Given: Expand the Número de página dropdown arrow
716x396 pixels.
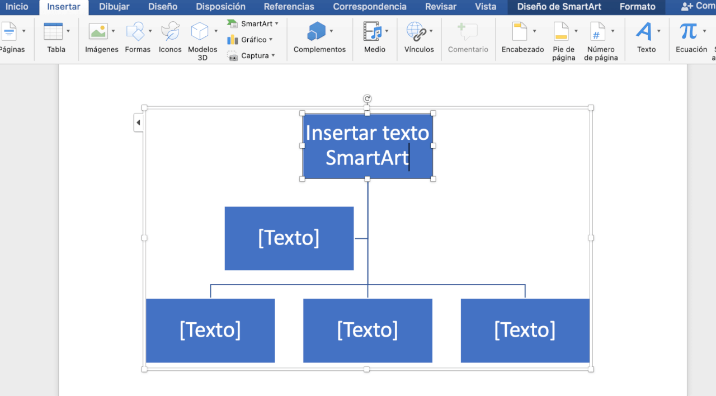Looking at the screenshot, I should (613, 31).
